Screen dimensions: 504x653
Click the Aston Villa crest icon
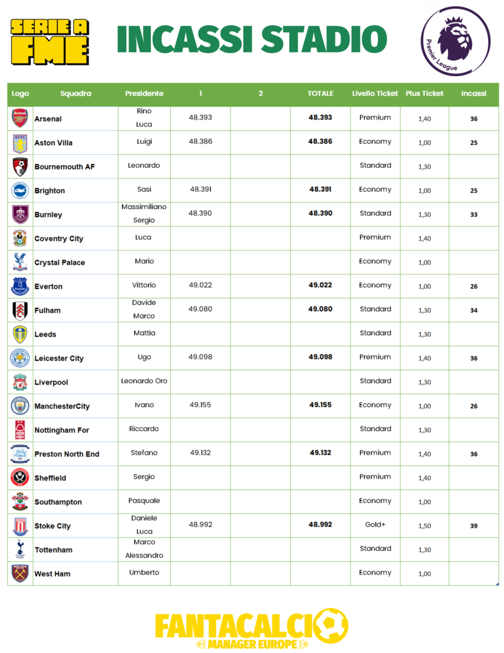21,142
